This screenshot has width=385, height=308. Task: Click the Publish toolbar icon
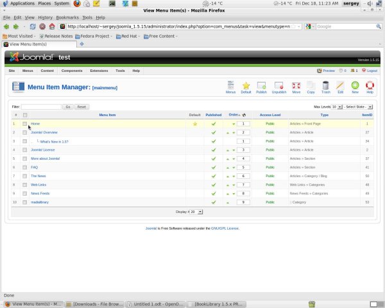pos(261,87)
